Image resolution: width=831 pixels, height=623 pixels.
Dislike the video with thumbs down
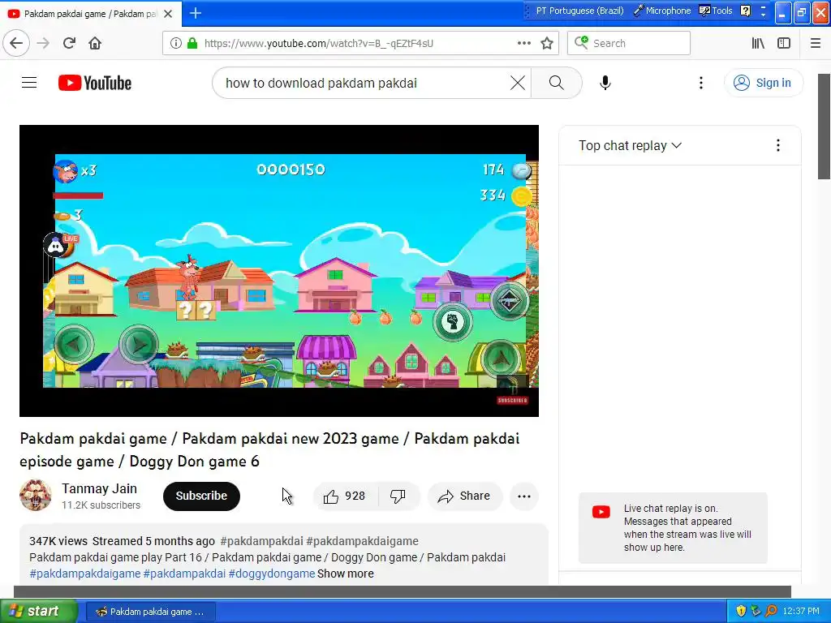tap(398, 496)
